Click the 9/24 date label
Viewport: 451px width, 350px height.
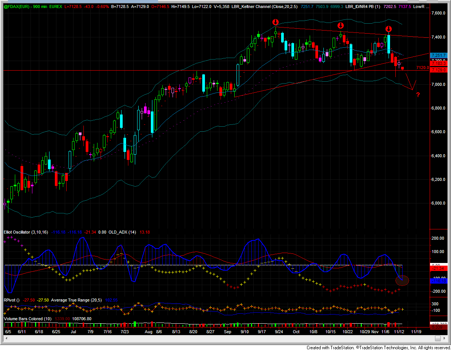click(x=279, y=332)
